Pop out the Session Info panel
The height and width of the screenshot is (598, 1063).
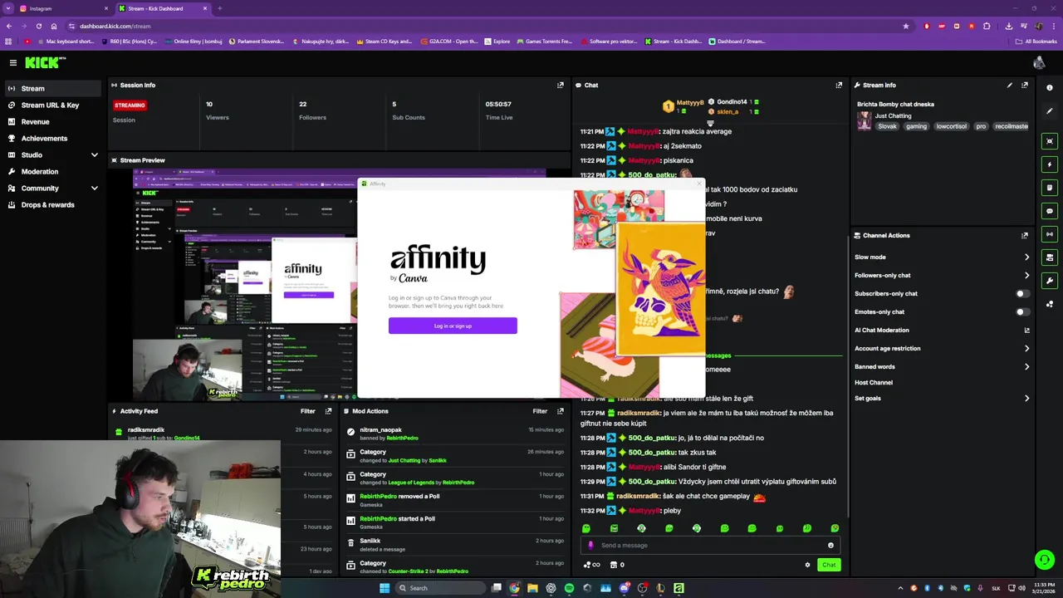(x=561, y=85)
